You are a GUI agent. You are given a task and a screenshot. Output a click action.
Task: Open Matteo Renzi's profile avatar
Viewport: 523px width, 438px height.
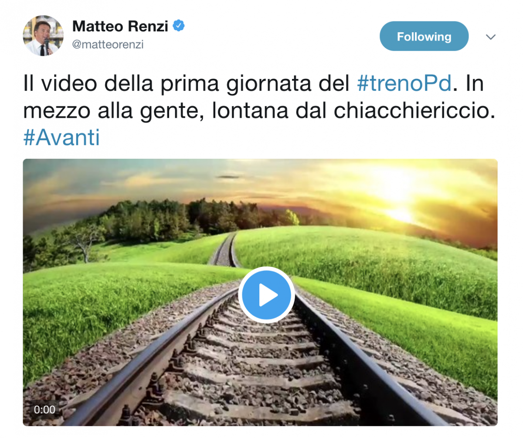pyautogui.click(x=43, y=36)
